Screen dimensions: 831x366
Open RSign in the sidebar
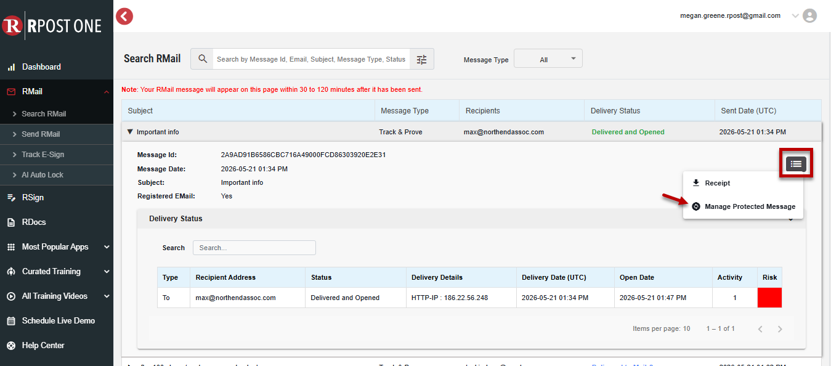click(33, 197)
